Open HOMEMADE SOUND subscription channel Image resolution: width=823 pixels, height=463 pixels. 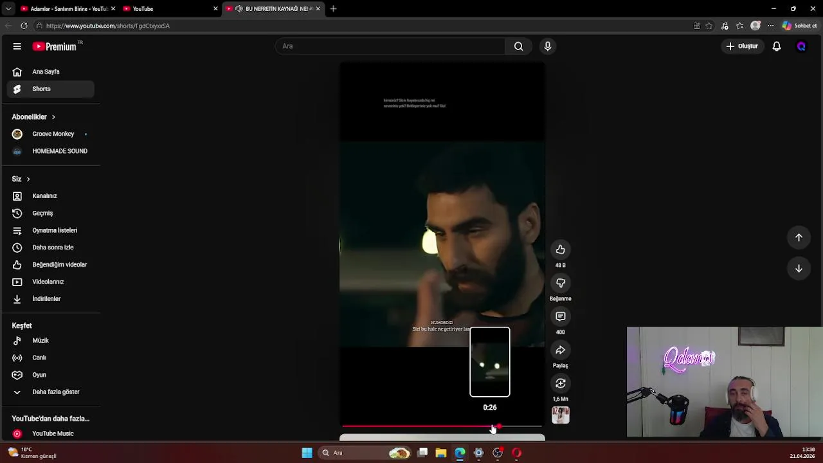50,151
